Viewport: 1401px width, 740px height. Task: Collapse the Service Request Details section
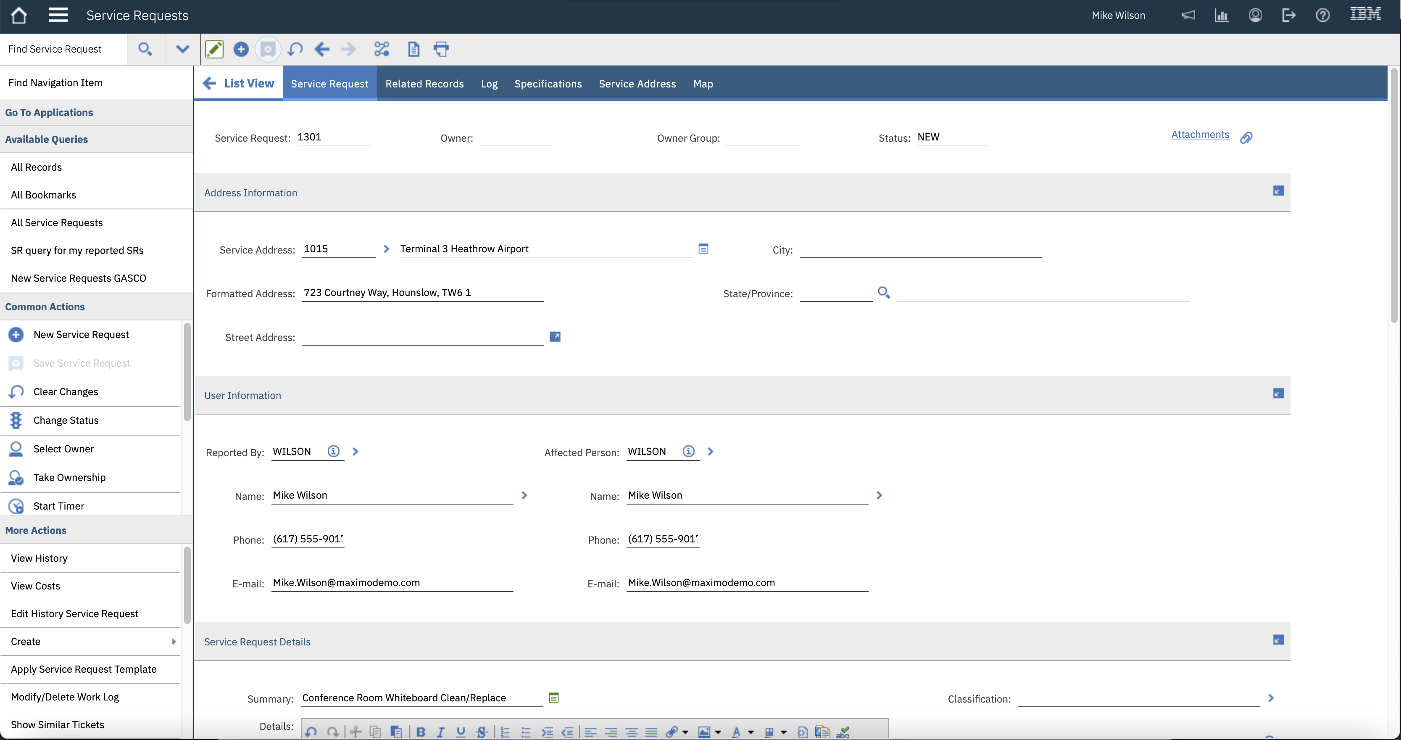coord(1278,640)
